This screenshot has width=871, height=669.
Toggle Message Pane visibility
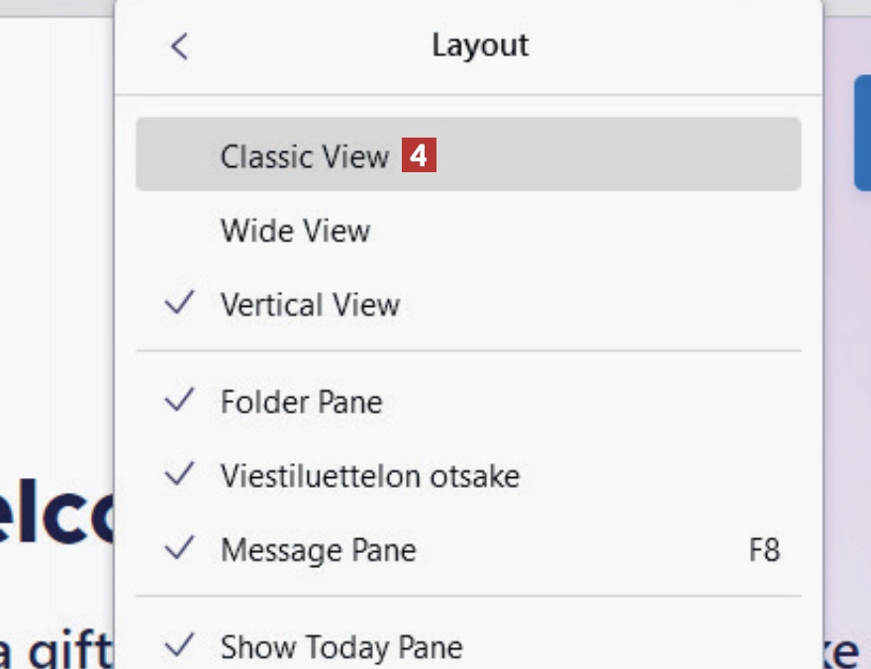click(318, 550)
